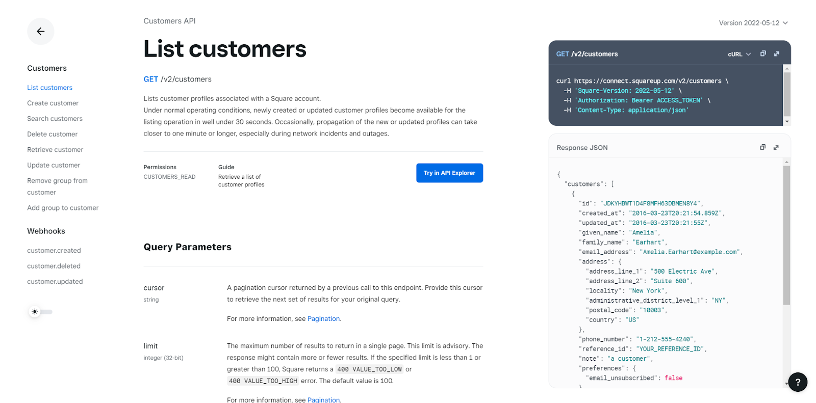
Task: Click the Try in API Explorer button
Action: point(449,173)
